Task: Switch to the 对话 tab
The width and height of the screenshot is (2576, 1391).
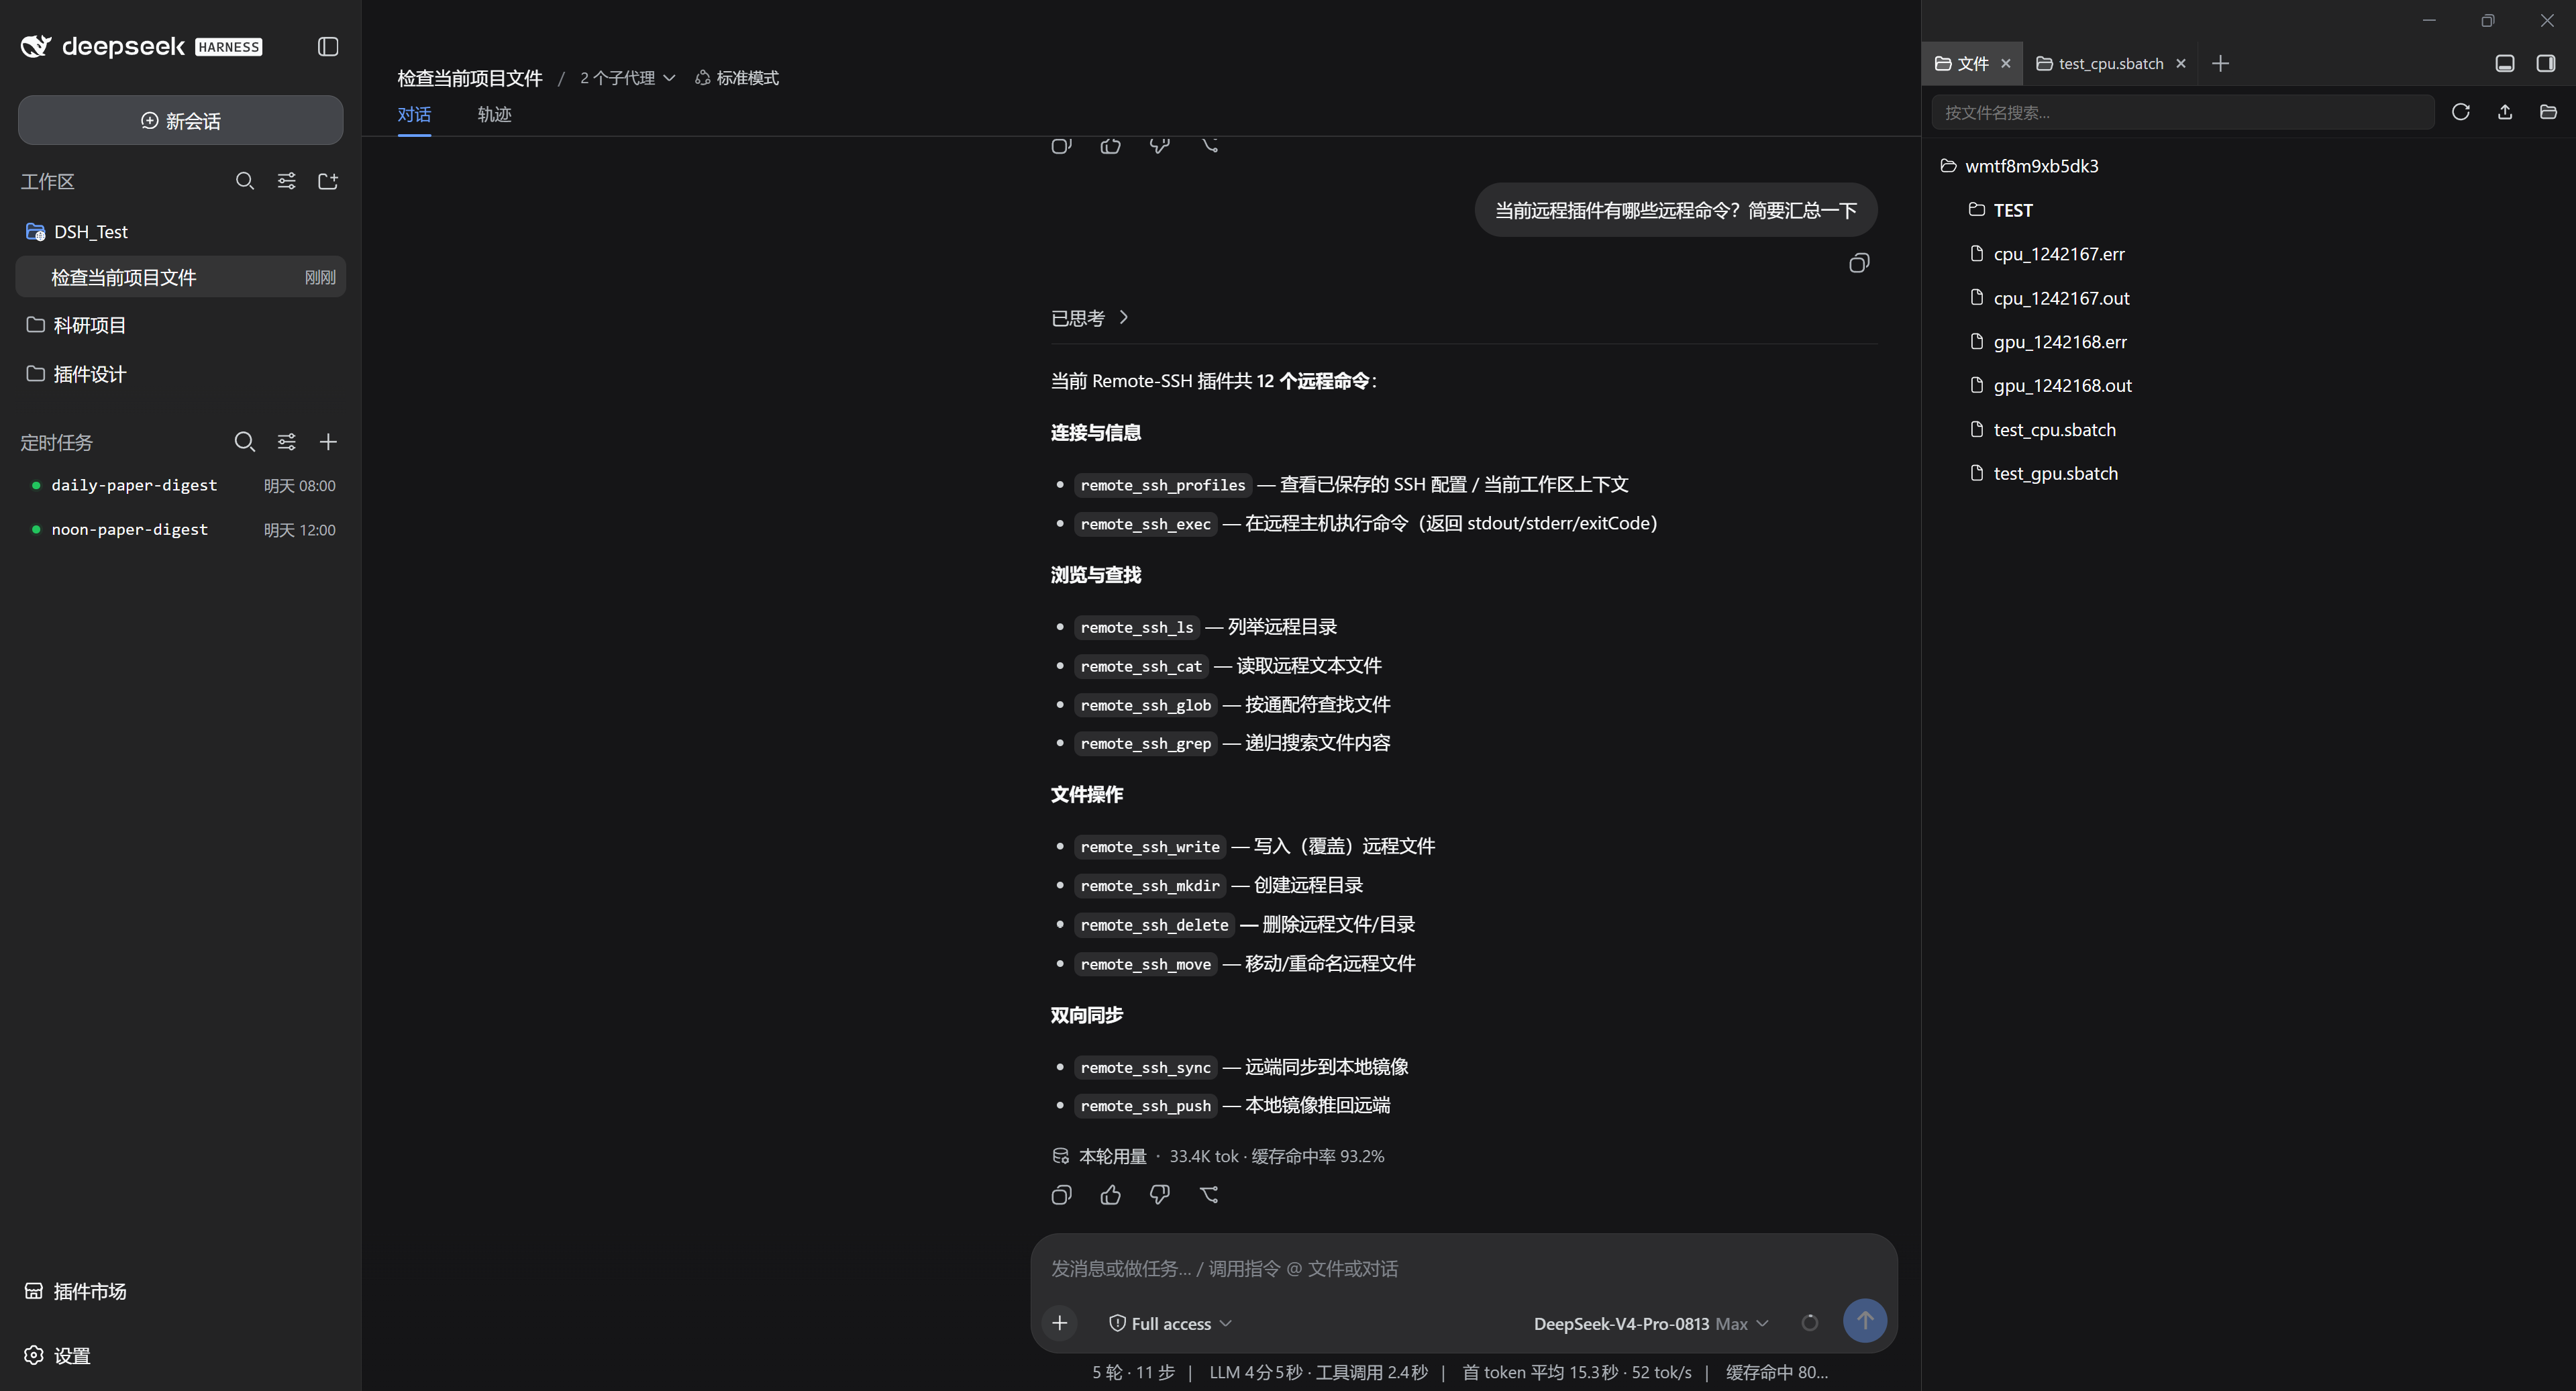Action: (414, 114)
